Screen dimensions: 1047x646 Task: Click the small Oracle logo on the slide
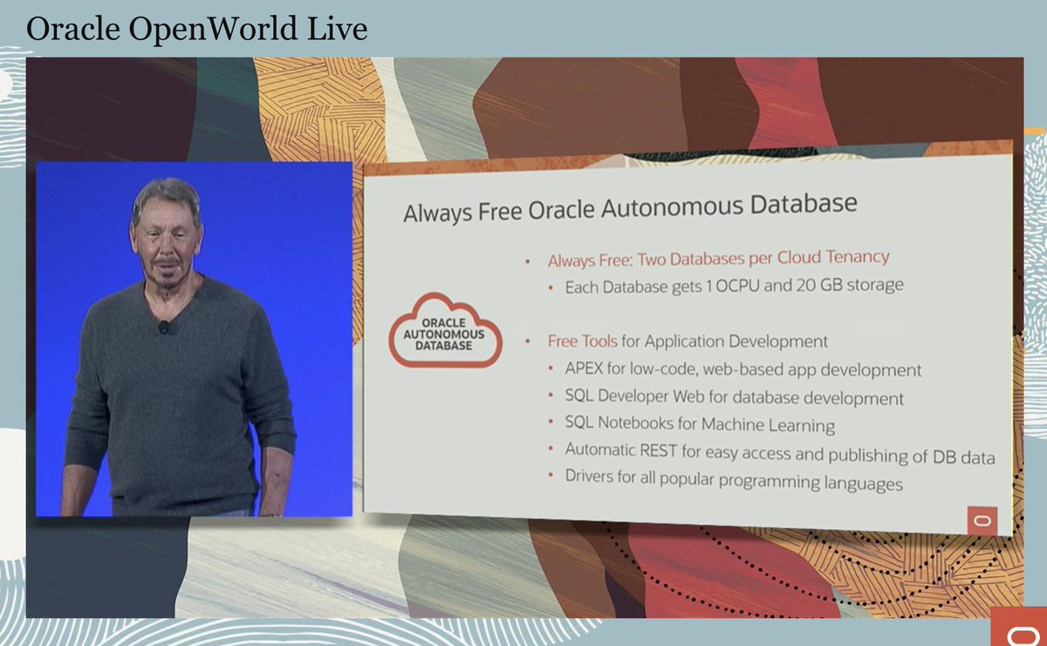click(982, 520)
